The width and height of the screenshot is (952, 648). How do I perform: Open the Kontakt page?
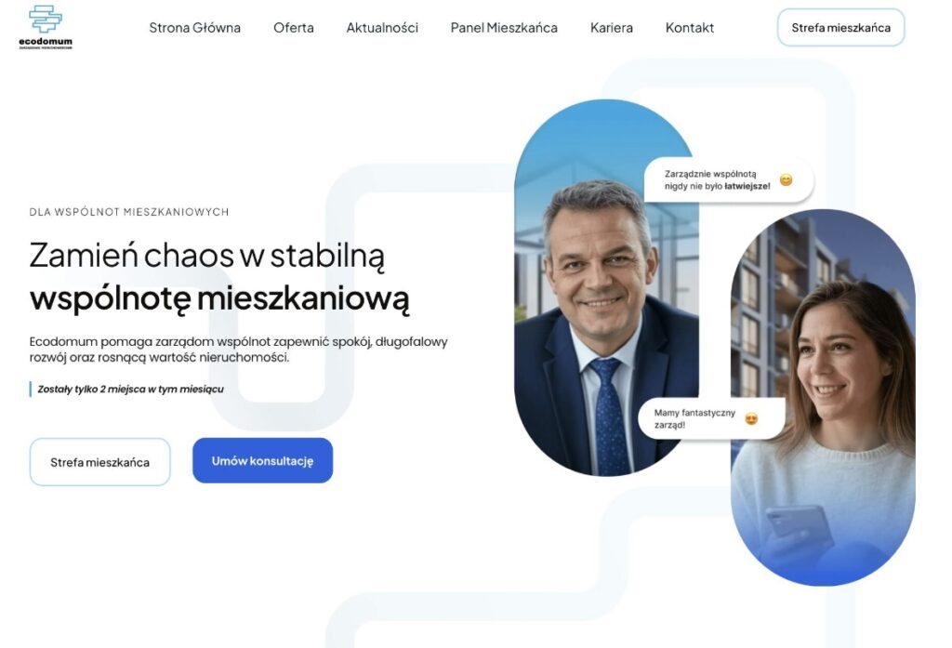click(690, 28)
